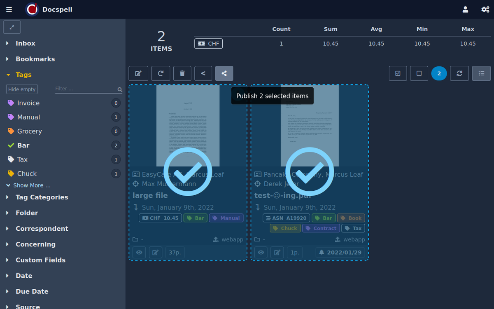
Task: Open the user profile icon
Action: [465, 9]
